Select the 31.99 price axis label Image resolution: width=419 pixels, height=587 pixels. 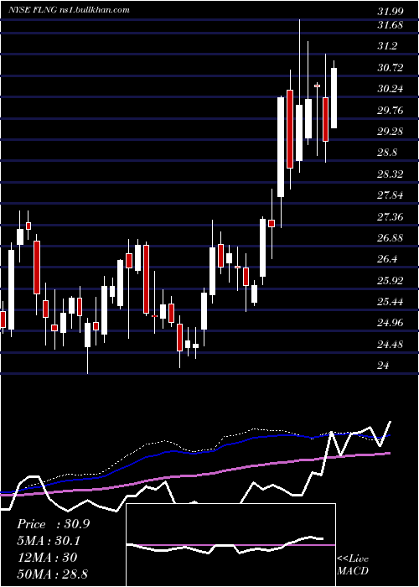pos(391,12)
